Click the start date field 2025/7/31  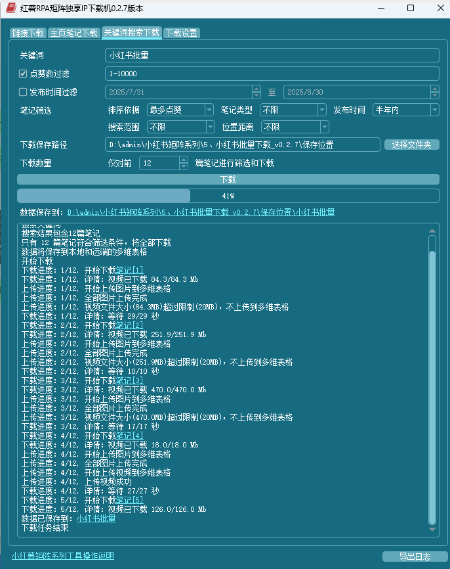178,92
